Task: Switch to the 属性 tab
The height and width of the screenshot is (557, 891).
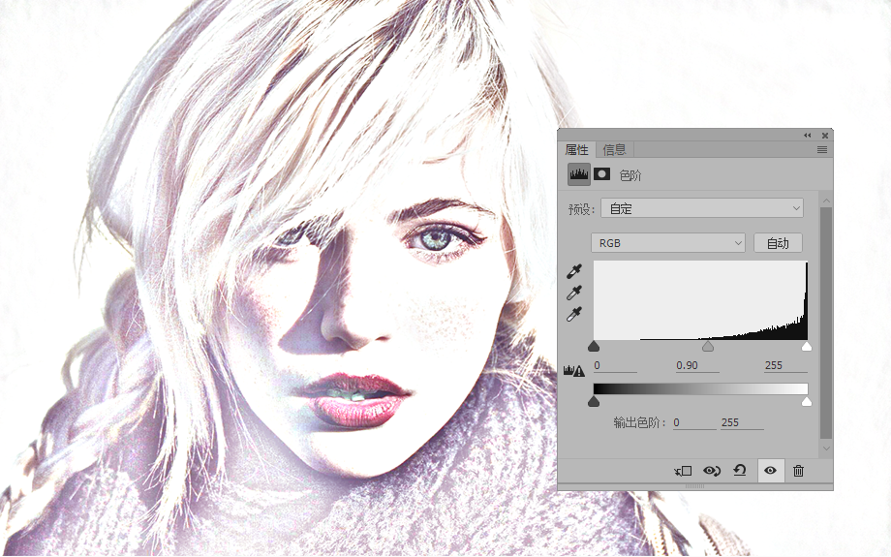Action: click(x=577, y=149)
